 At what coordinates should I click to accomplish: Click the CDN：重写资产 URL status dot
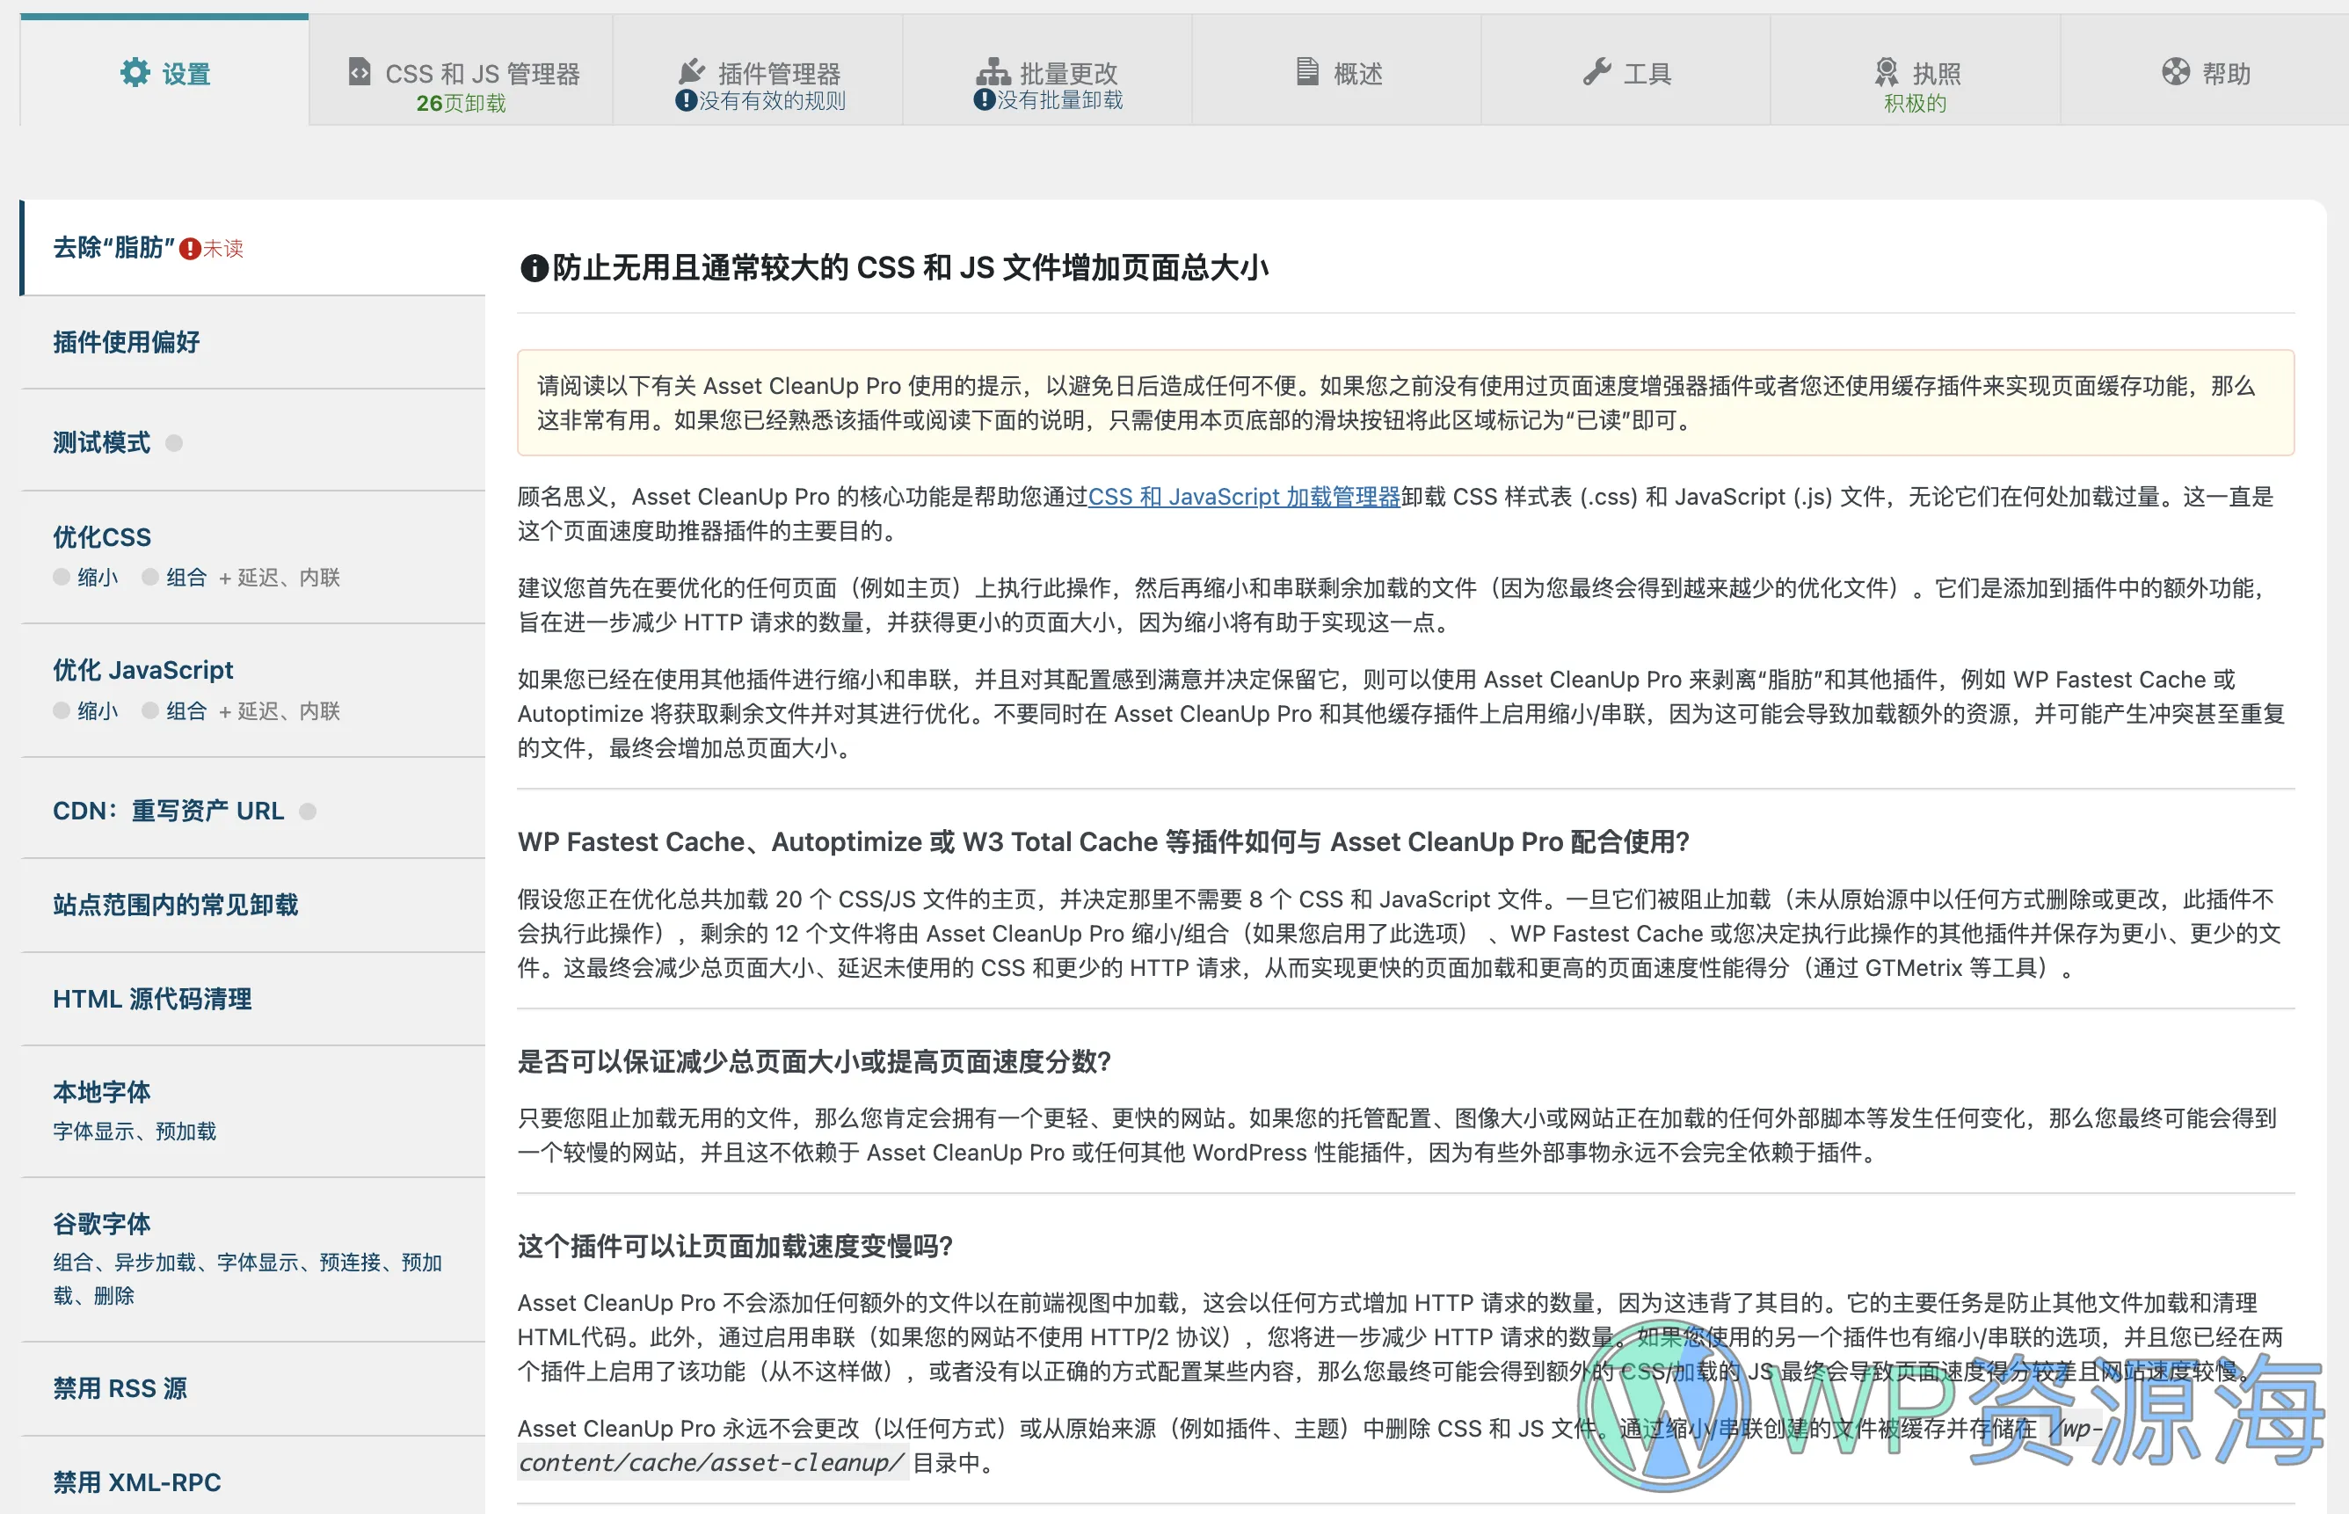(308, 811)
